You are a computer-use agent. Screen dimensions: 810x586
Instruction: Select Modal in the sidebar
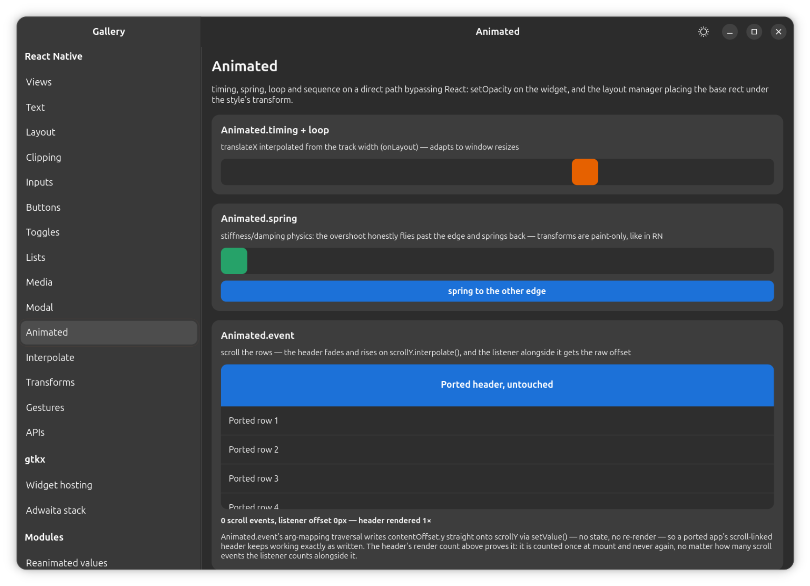109,307
